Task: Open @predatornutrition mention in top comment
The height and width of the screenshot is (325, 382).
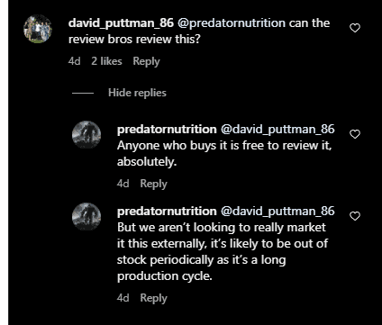Action: (x=232, y=23)
